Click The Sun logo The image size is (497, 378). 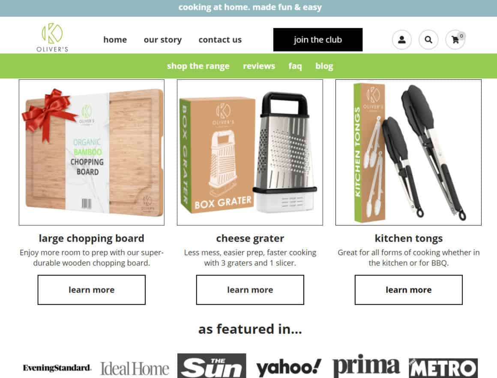tap(212, 366)
